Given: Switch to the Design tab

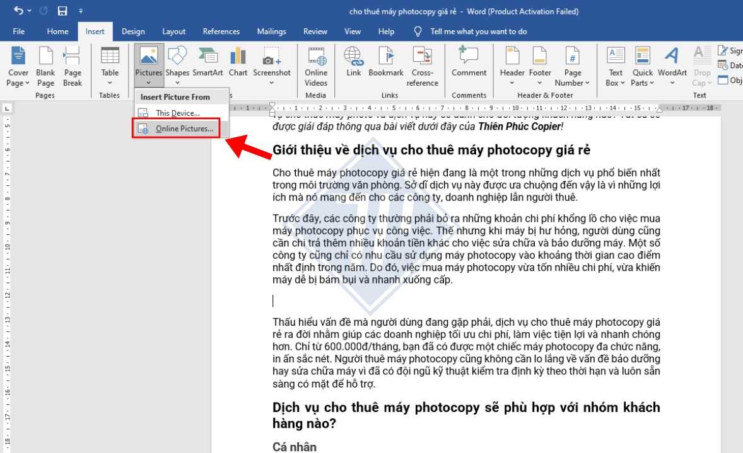Looking at the screenshot, I should [x=133, y=32].
